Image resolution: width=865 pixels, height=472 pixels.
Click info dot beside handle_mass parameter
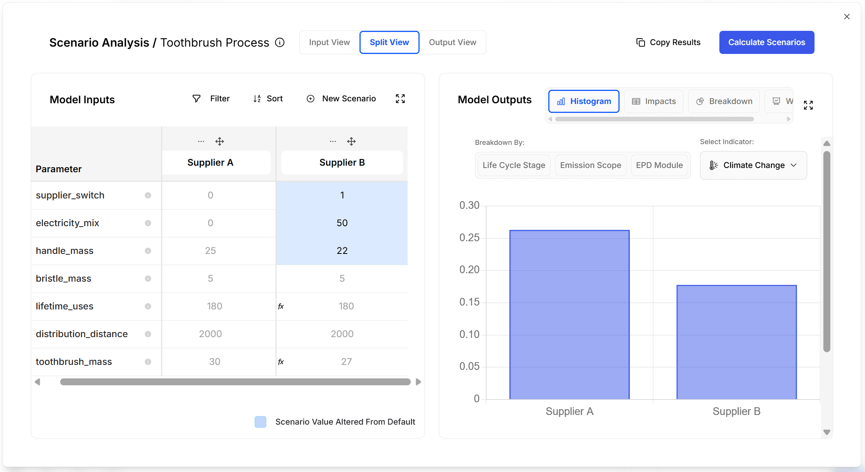tap(148, 251)
